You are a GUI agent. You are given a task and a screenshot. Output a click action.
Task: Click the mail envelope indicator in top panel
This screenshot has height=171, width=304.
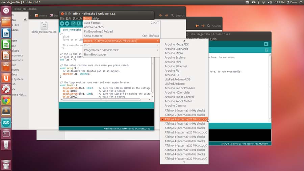(247, 2)
